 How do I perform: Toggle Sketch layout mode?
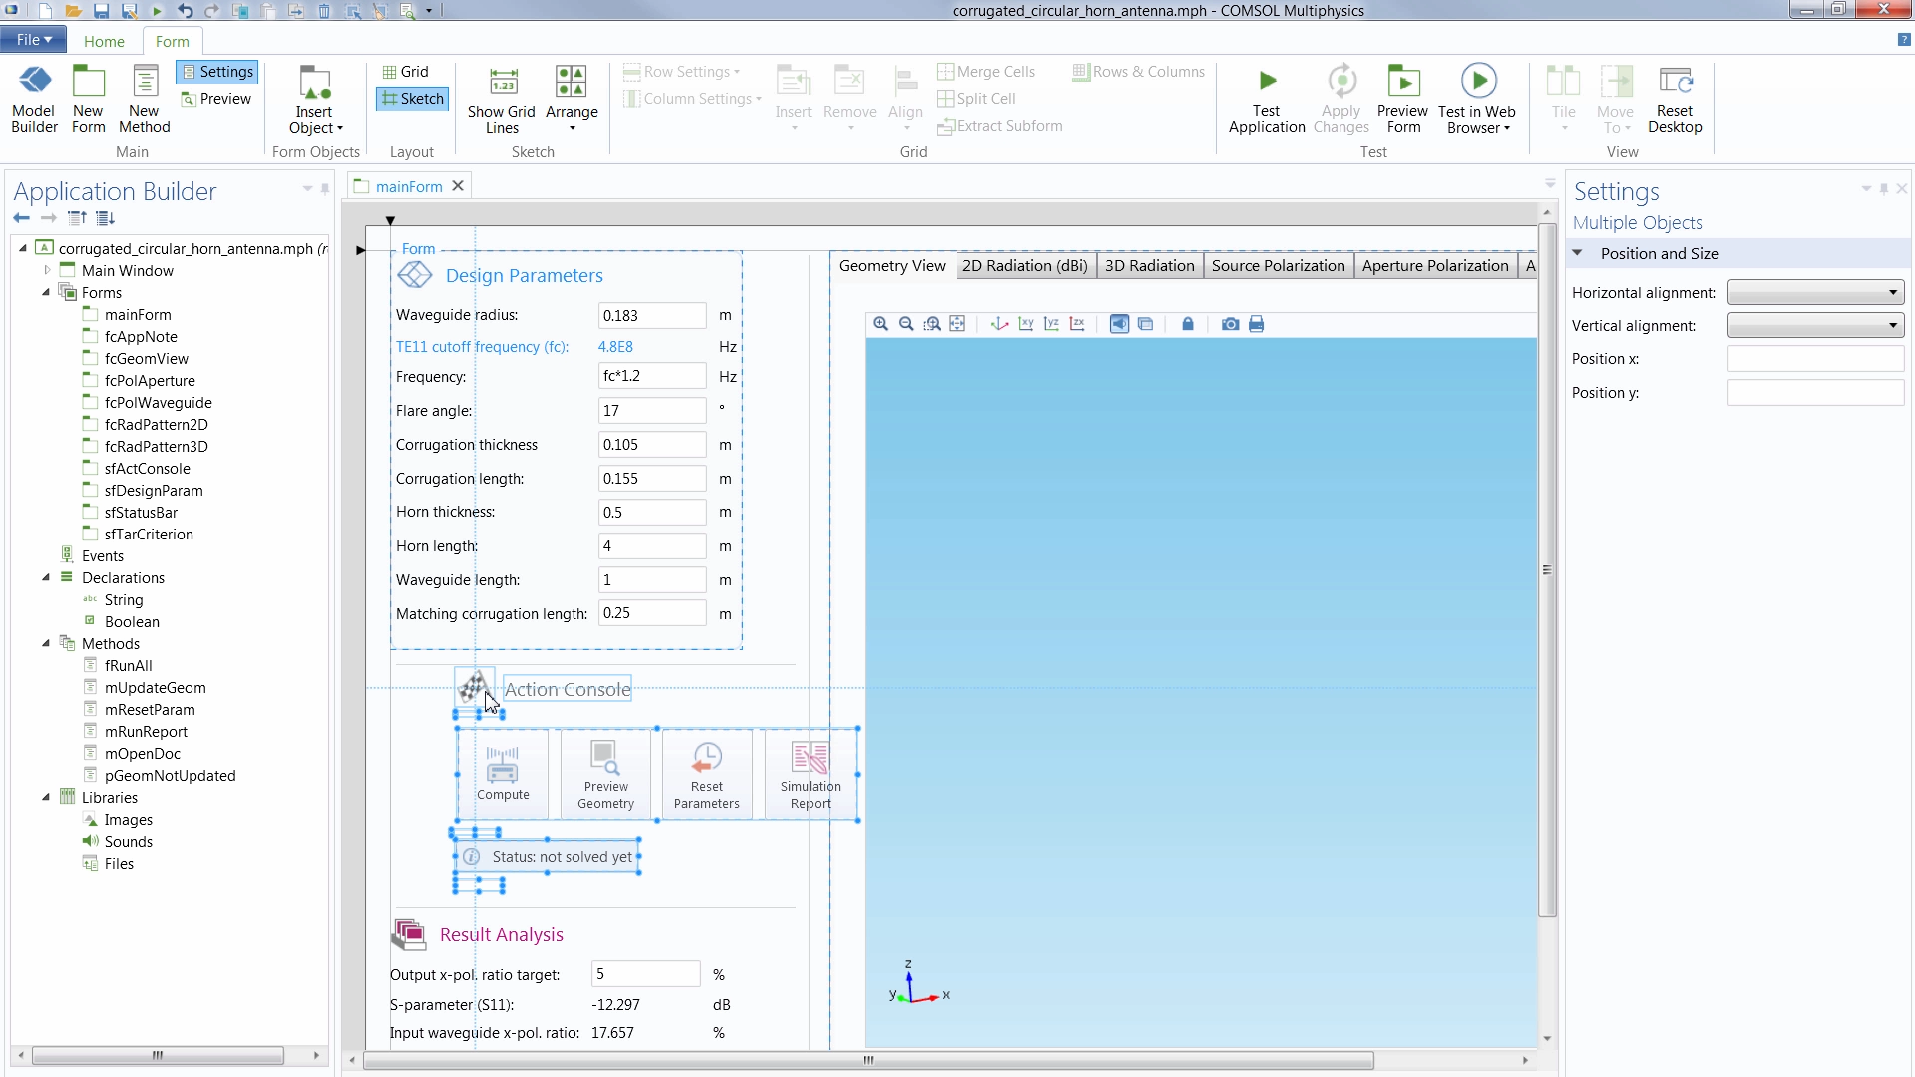(x=412, y=99)
